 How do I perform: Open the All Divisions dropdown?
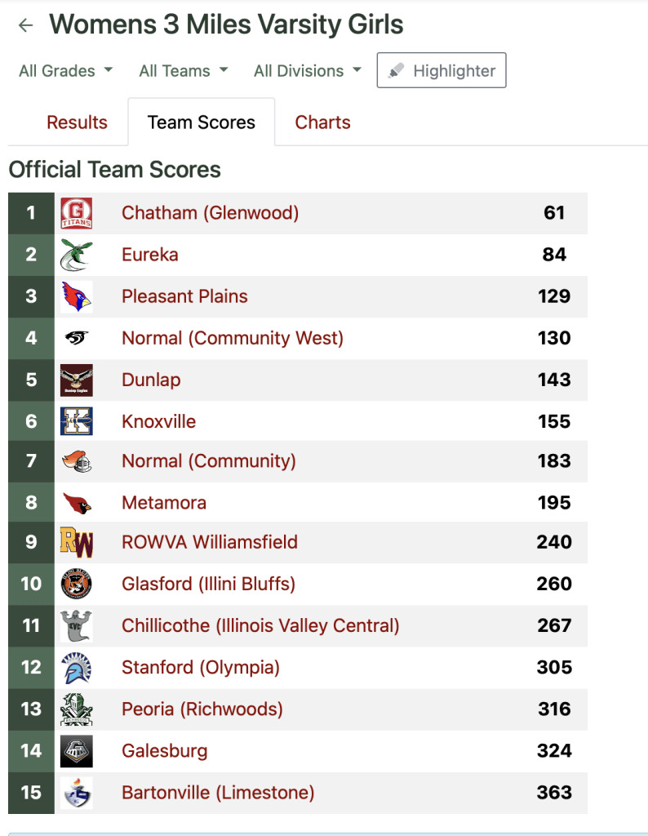(x=308, y=71)
